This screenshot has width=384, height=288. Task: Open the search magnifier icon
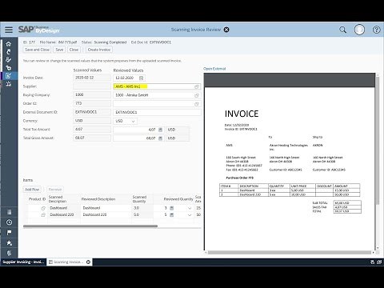pos(343,30)
